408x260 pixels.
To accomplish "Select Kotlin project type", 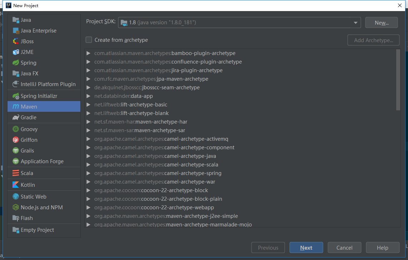I will (44, 185).
